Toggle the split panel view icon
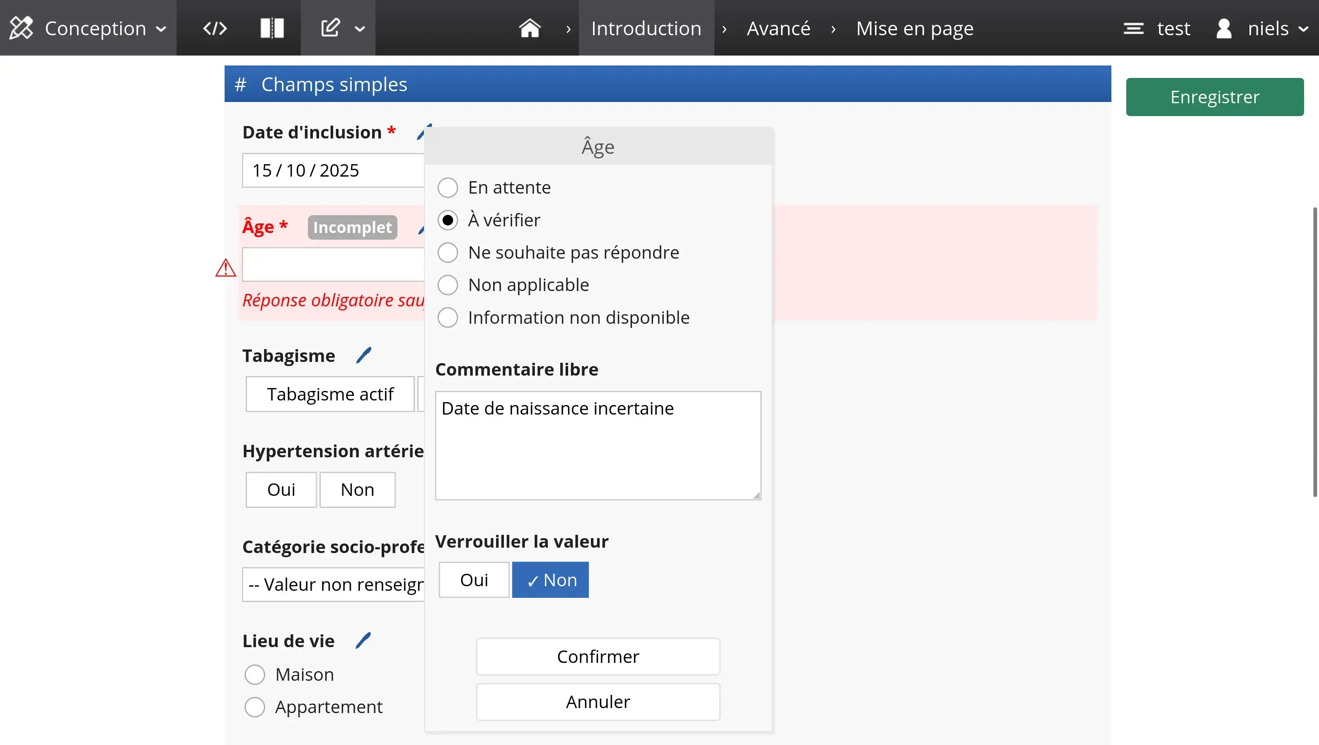This screenshot has height=745, width=1319. point(272,28)
